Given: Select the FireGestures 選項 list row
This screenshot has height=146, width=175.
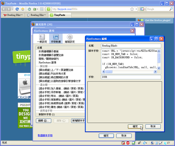Looking at the screenshot, I should 60,63.
